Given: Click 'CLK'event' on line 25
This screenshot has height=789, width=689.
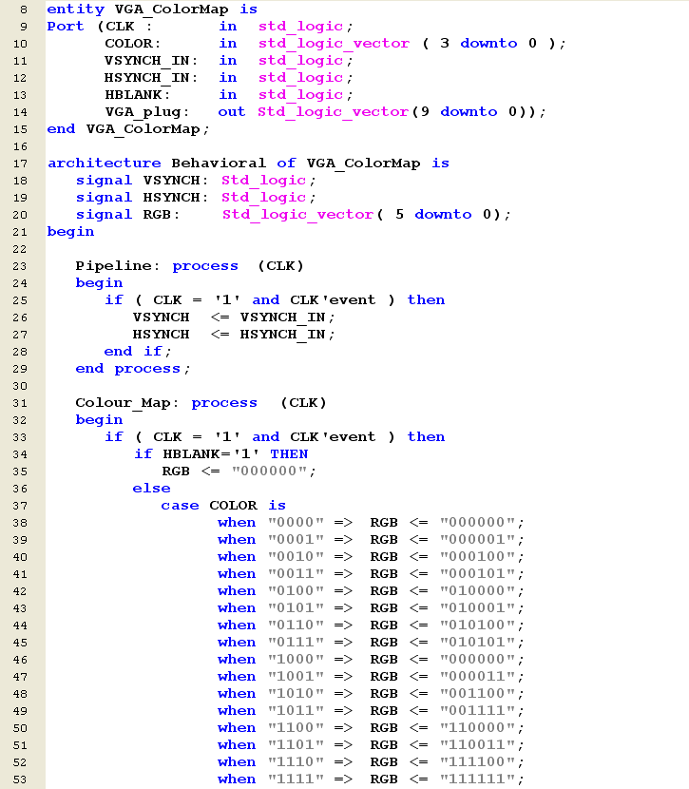Looking at the screenshot, I should pos(333,299).
